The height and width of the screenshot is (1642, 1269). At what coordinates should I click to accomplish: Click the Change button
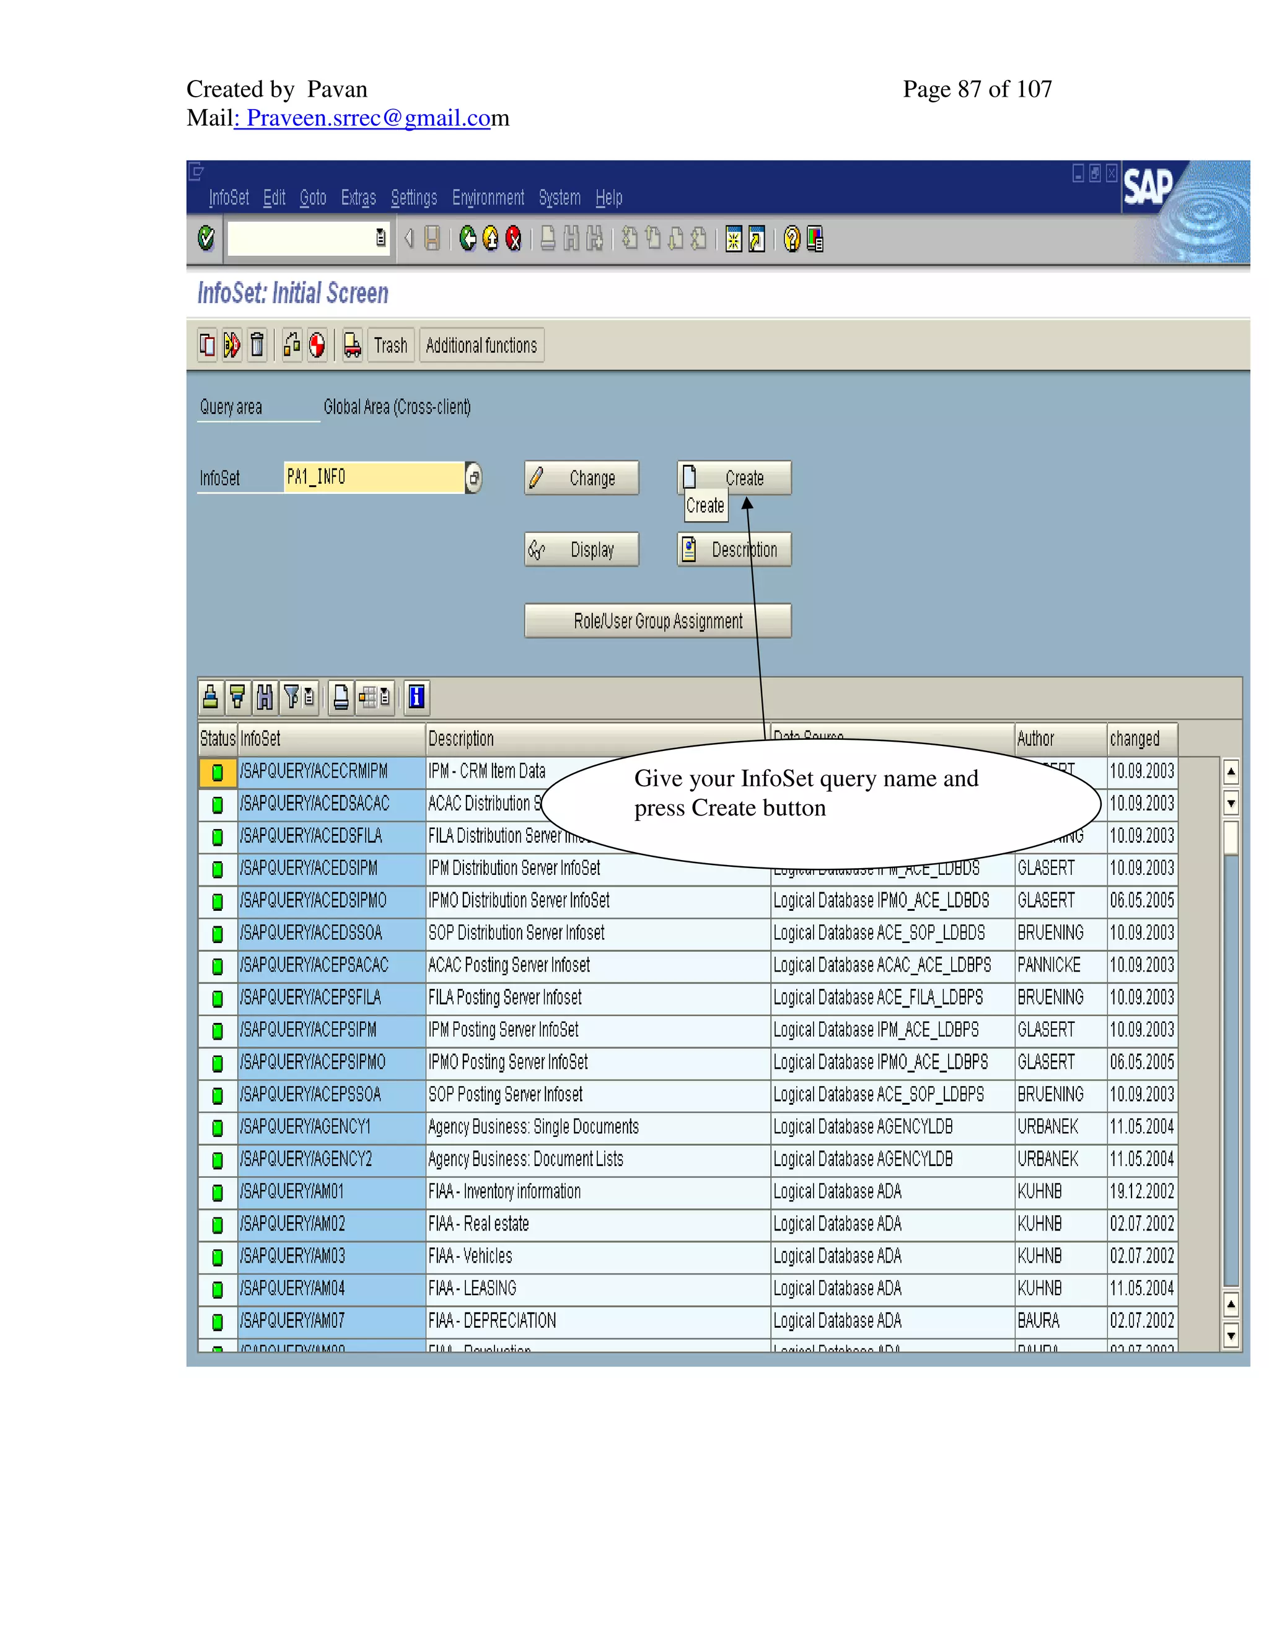click(582, 478)
